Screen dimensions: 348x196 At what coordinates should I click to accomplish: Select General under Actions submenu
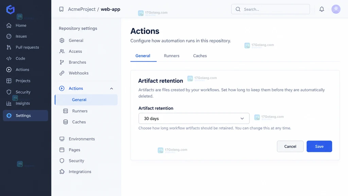point(86,100)
